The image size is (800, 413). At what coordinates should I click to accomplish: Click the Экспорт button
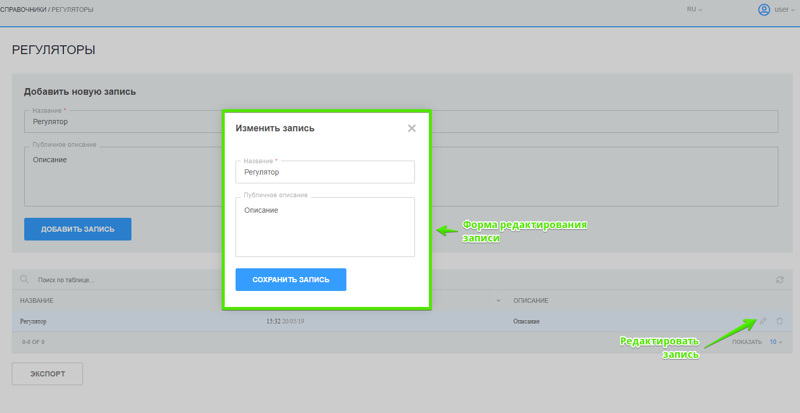click(x=47, y=374)
